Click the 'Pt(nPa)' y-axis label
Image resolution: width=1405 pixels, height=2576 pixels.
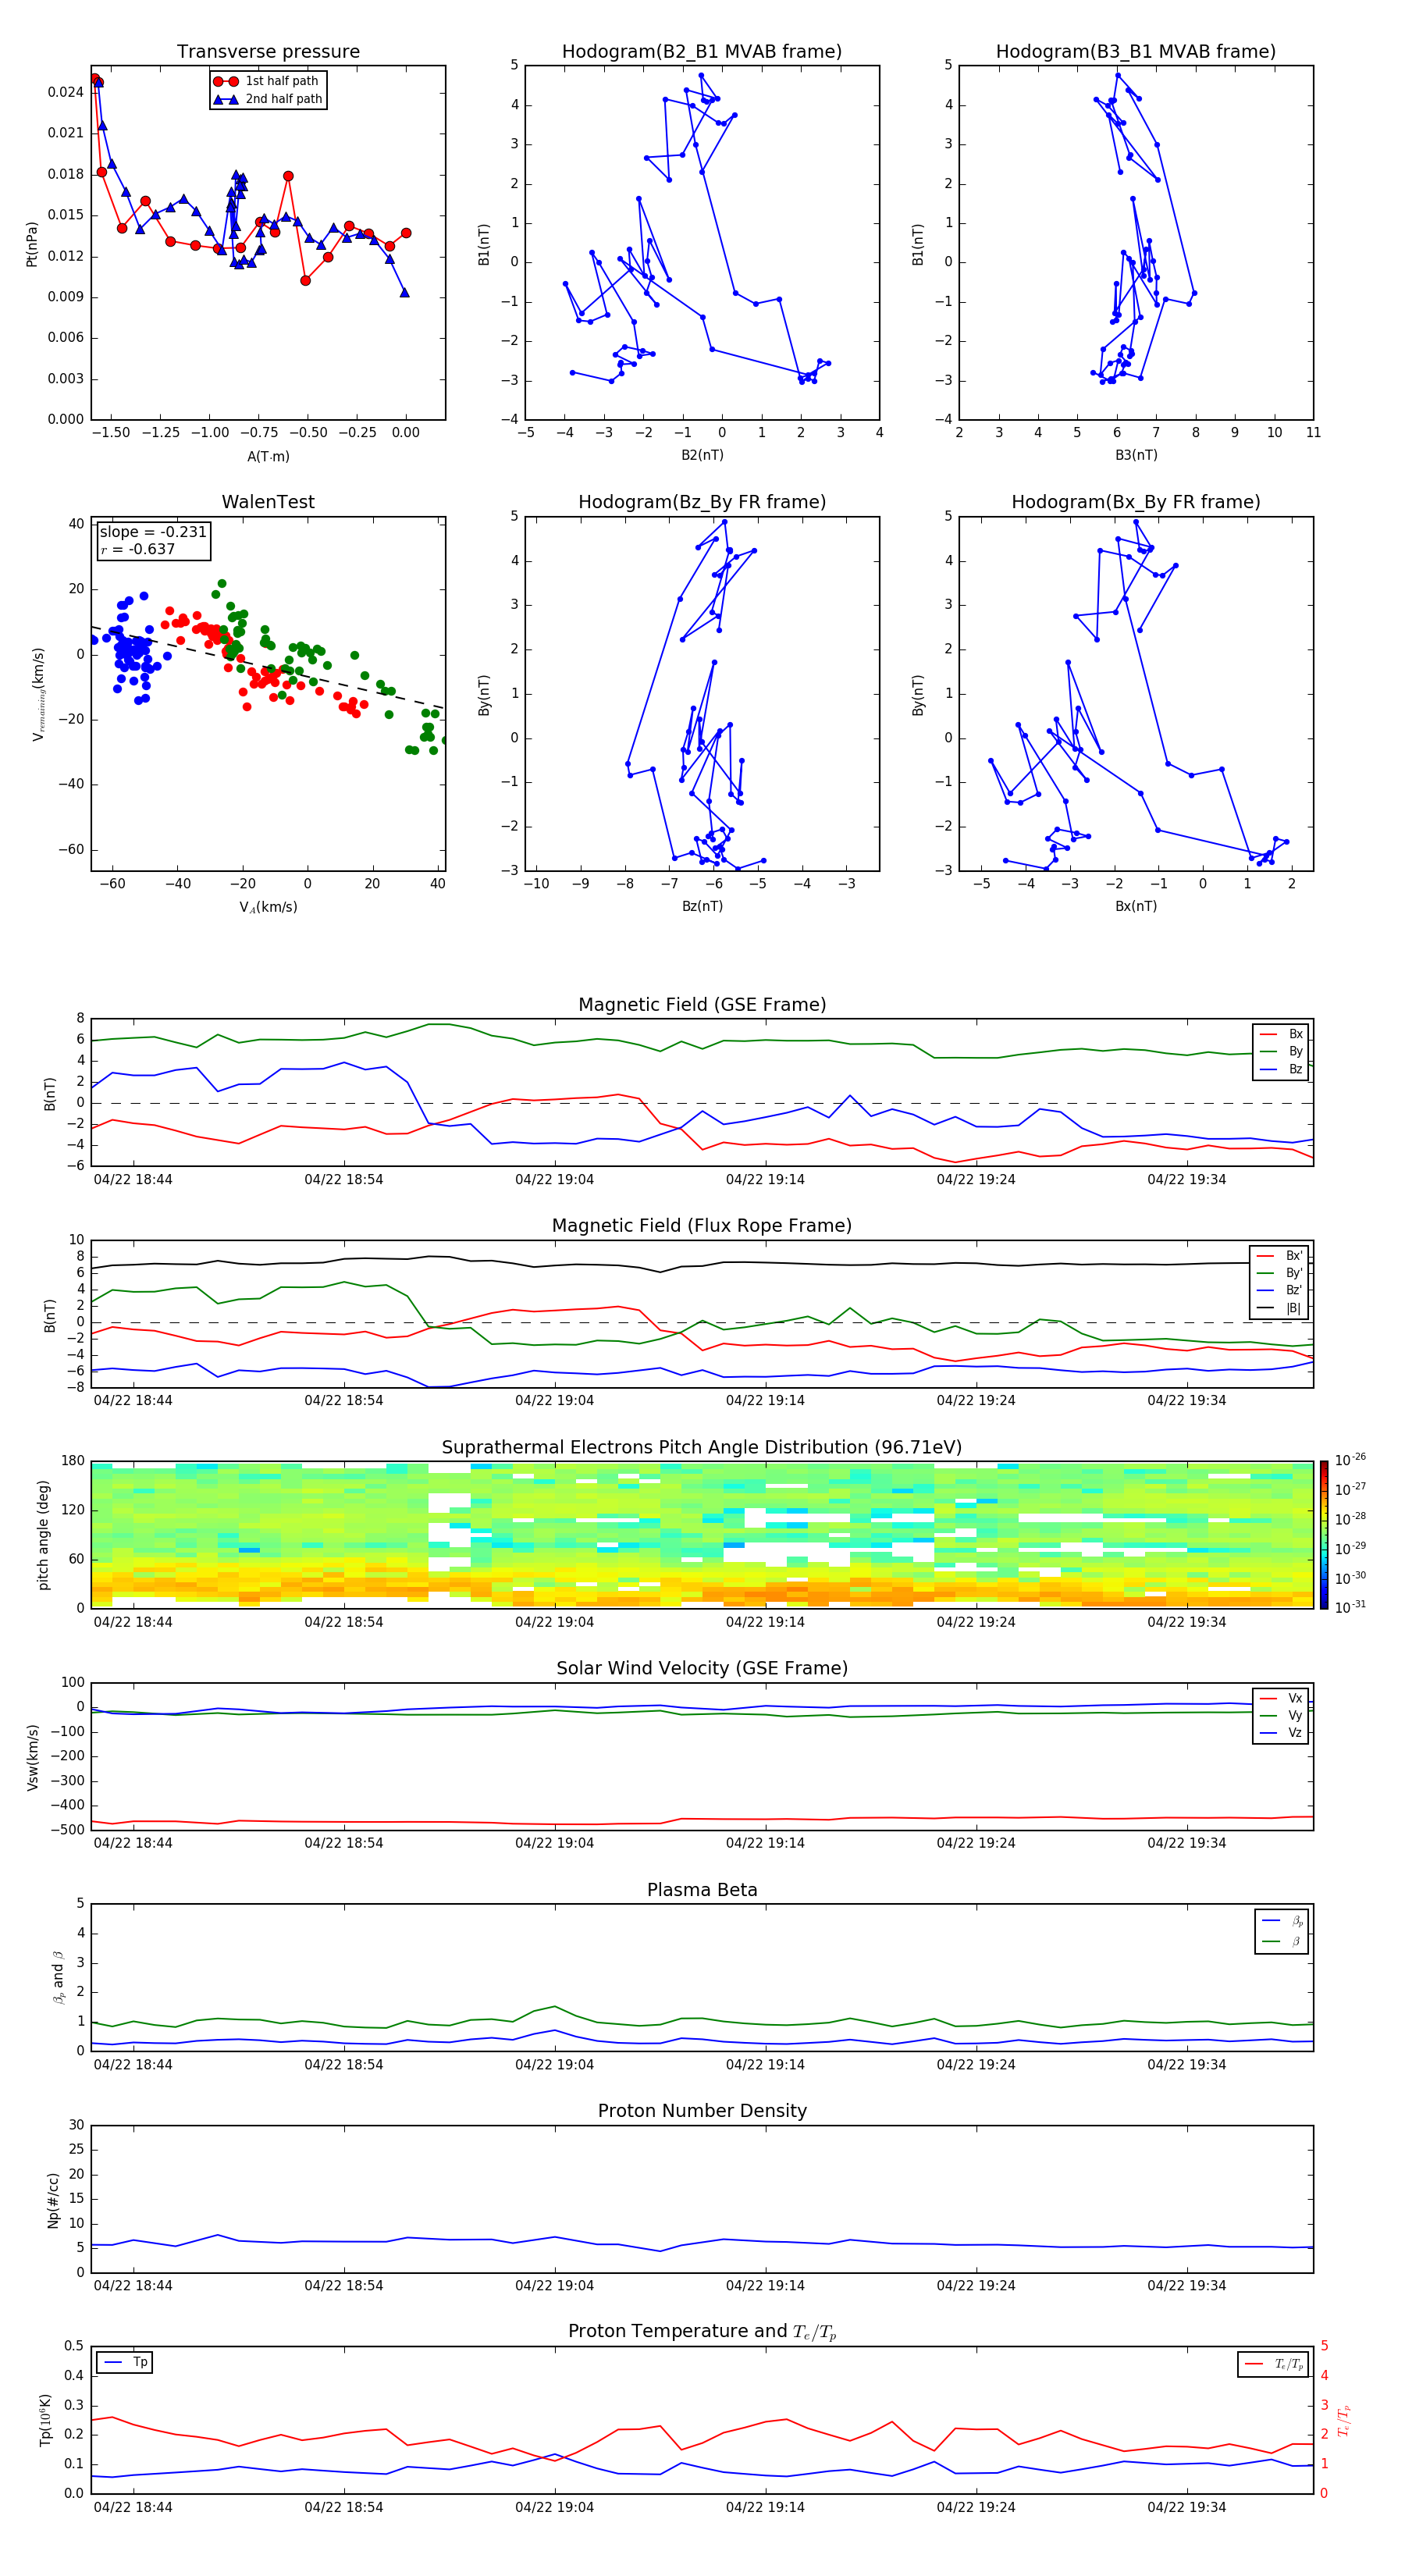click(x=32, y=243)
